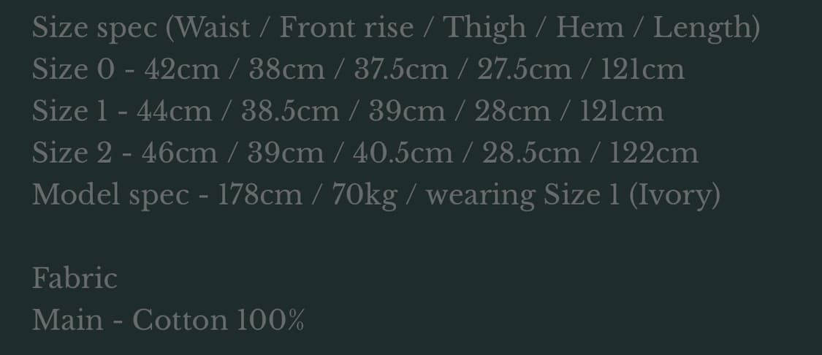Click Length in the header

coord(702,28)
